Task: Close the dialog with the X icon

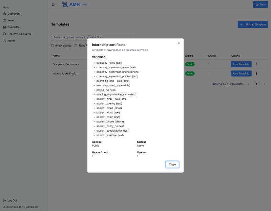Action: click(x=179, y=43)
